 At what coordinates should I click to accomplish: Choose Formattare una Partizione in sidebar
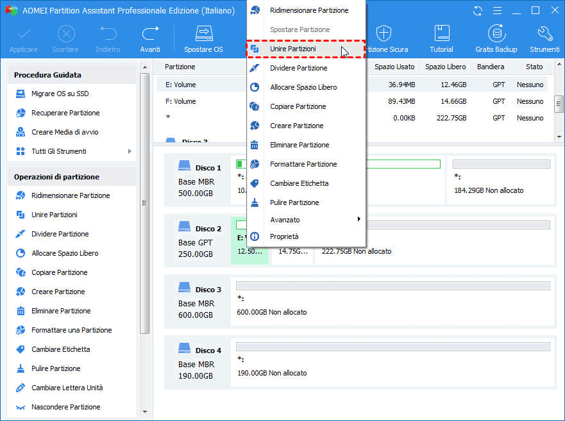71,330
